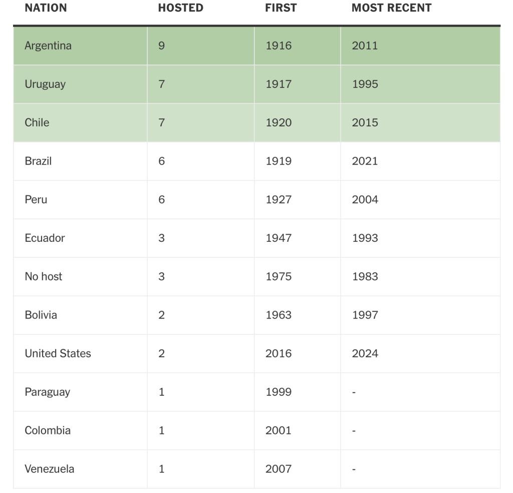Click the Paraguay nation cell
Screen dimensions: 513x493
pos(47,392)
